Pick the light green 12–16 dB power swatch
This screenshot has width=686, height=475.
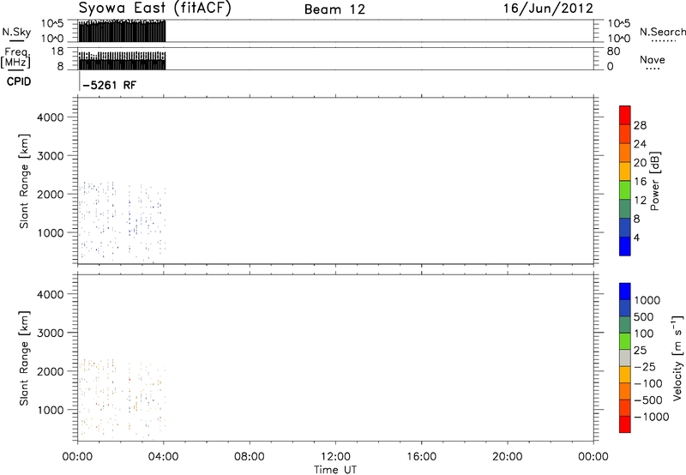coord(625,190)
